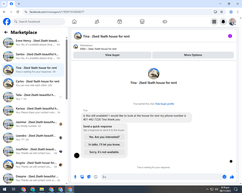Open a new browser tab
This screenshot has width=242, height=193.
[x=19, y=4]
